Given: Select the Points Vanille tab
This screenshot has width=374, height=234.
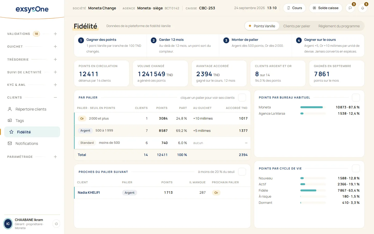Looking at the screenshot, I should click(x=262, y=26).
